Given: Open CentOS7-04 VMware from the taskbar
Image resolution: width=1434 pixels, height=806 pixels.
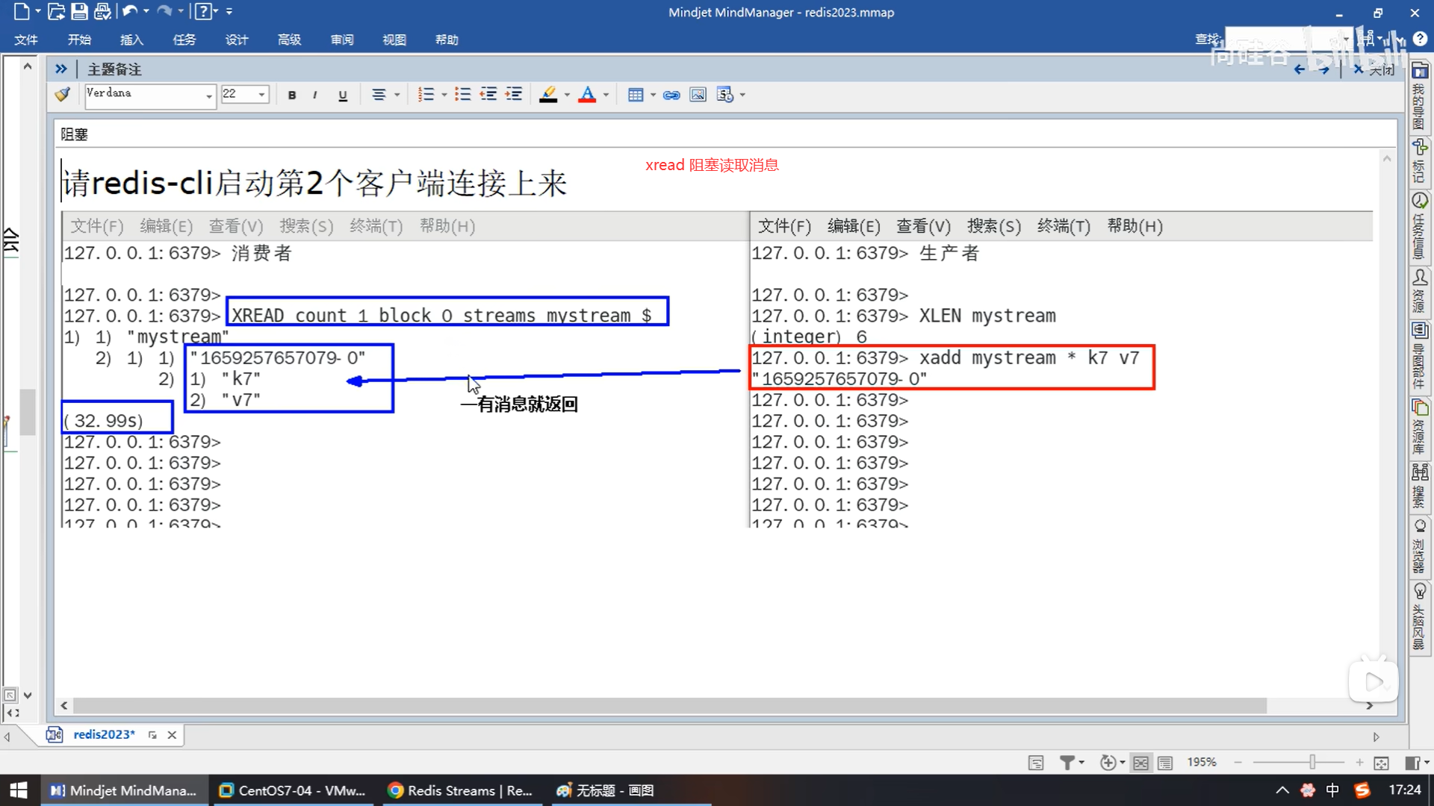Looking at the screenshot, I should point(293,790).
